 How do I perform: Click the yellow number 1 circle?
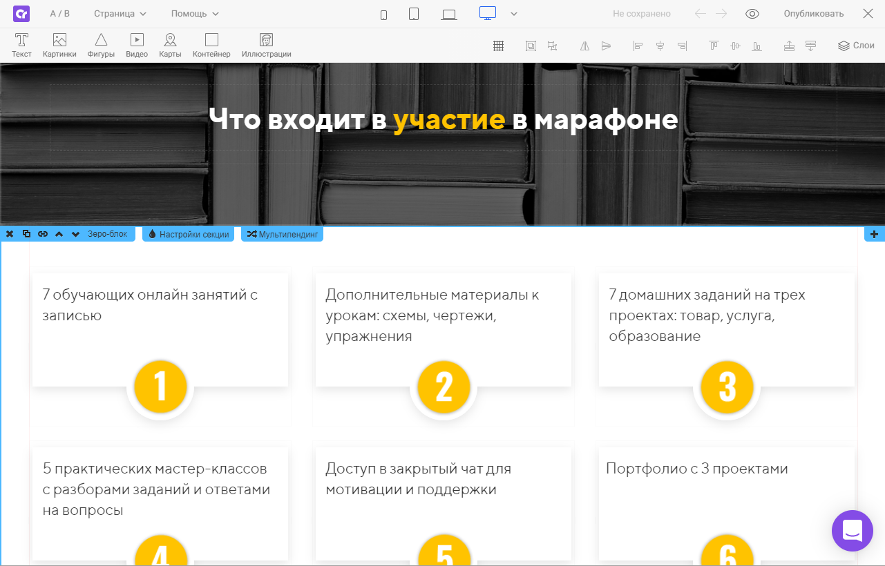(x=160, y=387)
